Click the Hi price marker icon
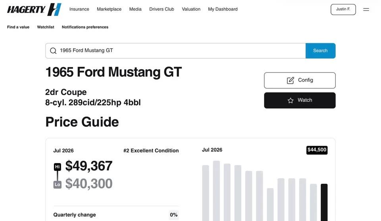Viewport: 381px width, 221px height. click(x=57, y=167)
